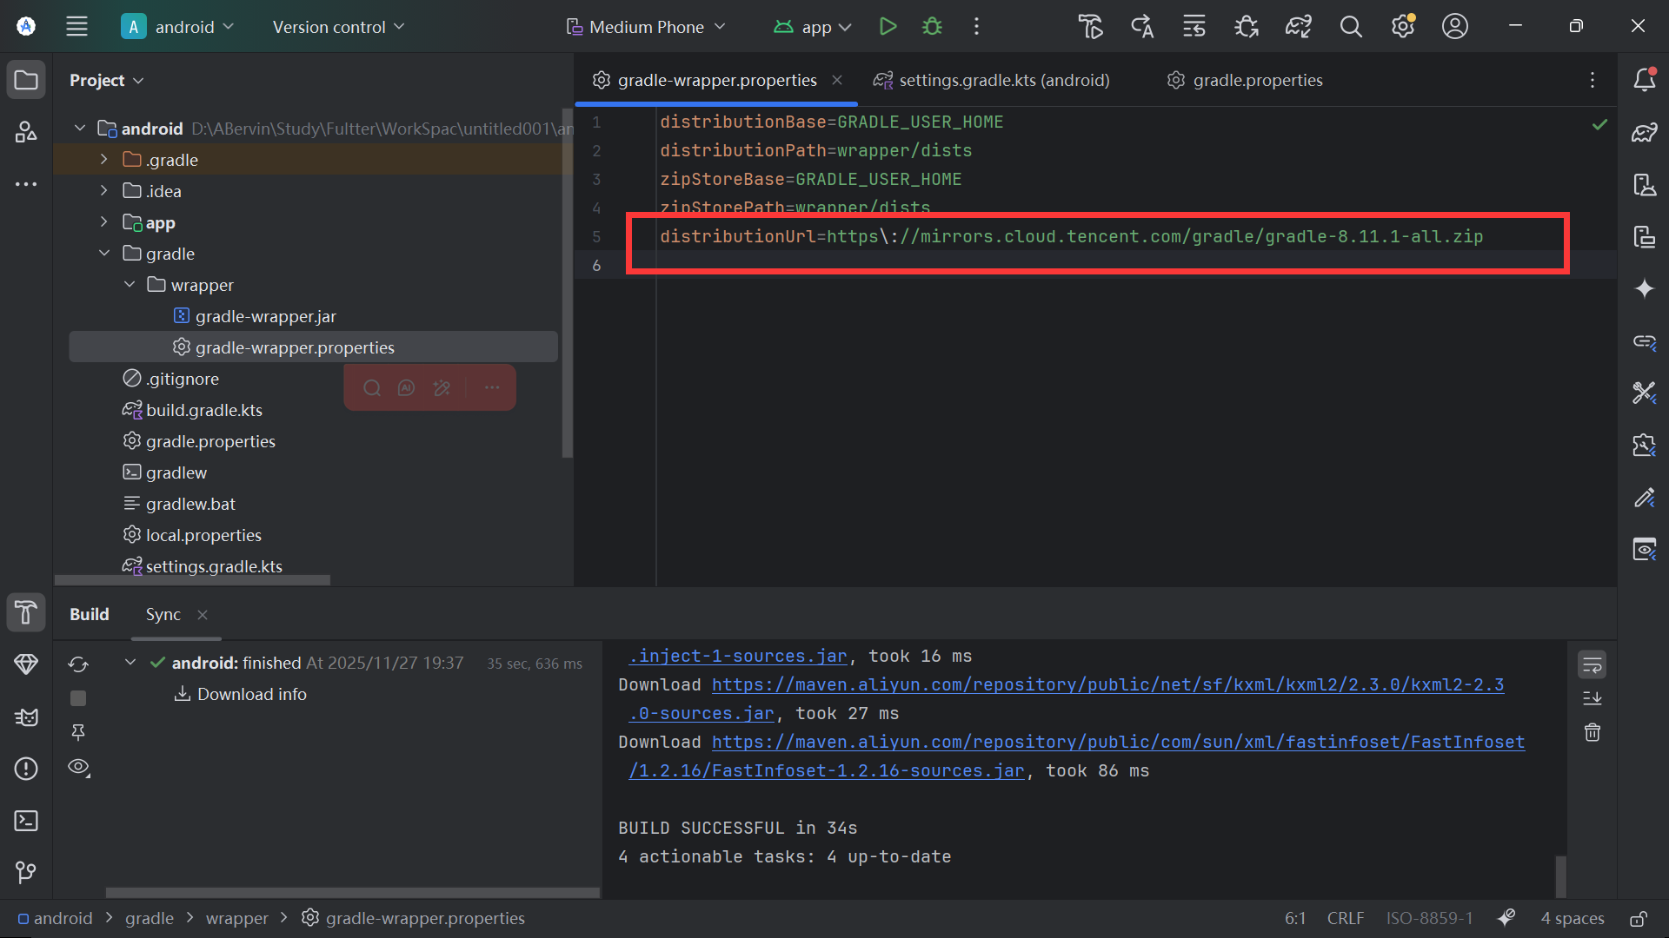This screenshot has width=1669, height=938.
Task: Open Medium Phone device dropdown
Action: [x=646, y=27]
